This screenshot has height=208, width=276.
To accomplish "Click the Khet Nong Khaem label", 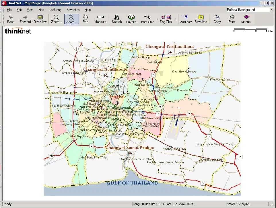I will click(71, 124).
